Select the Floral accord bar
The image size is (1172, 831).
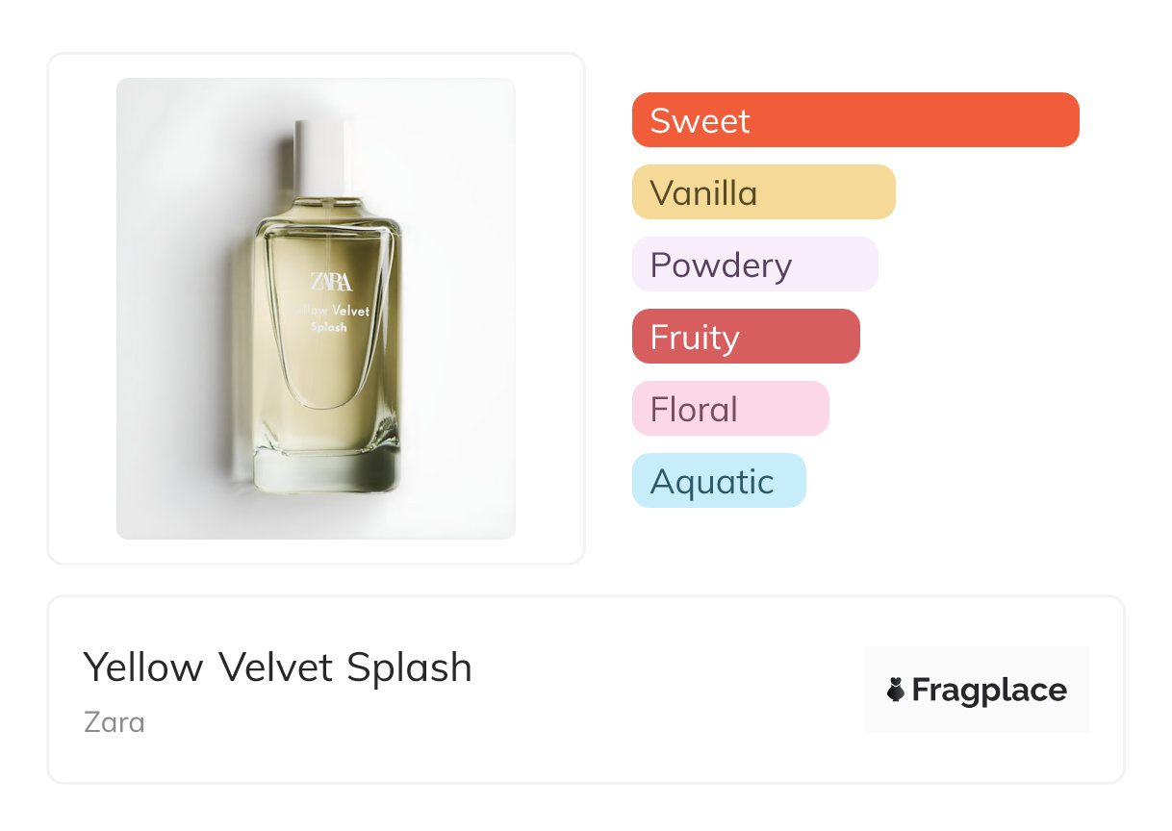tap(730, 409)
